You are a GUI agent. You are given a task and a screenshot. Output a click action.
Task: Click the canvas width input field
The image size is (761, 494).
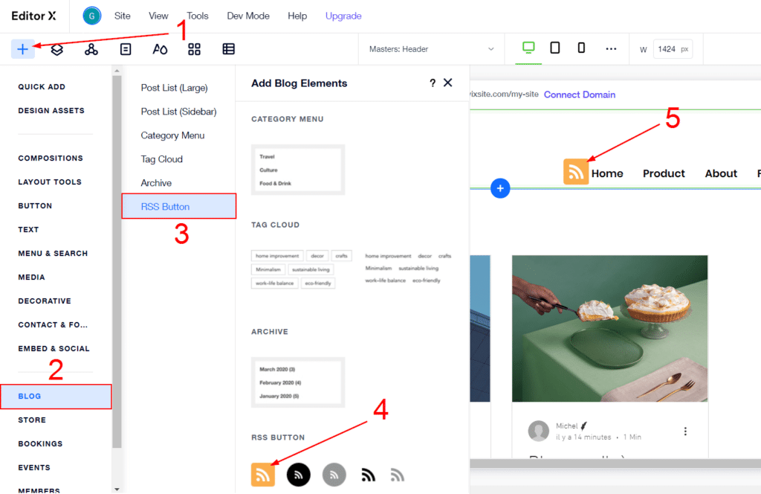pos(666,49)
